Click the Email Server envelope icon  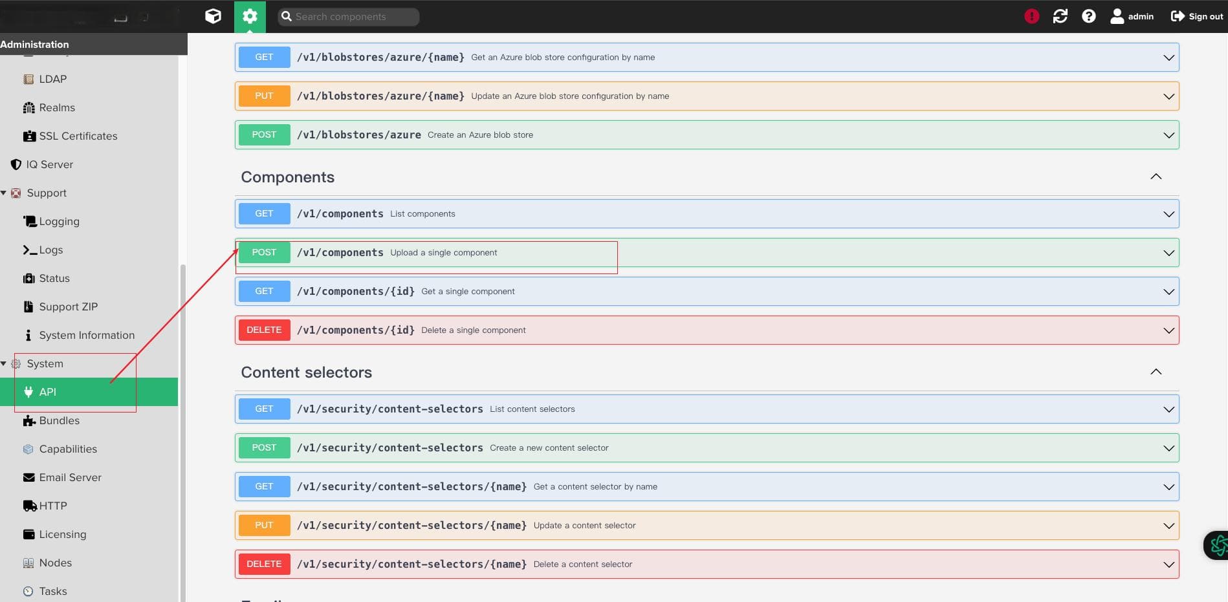click(x=29, y=477)
